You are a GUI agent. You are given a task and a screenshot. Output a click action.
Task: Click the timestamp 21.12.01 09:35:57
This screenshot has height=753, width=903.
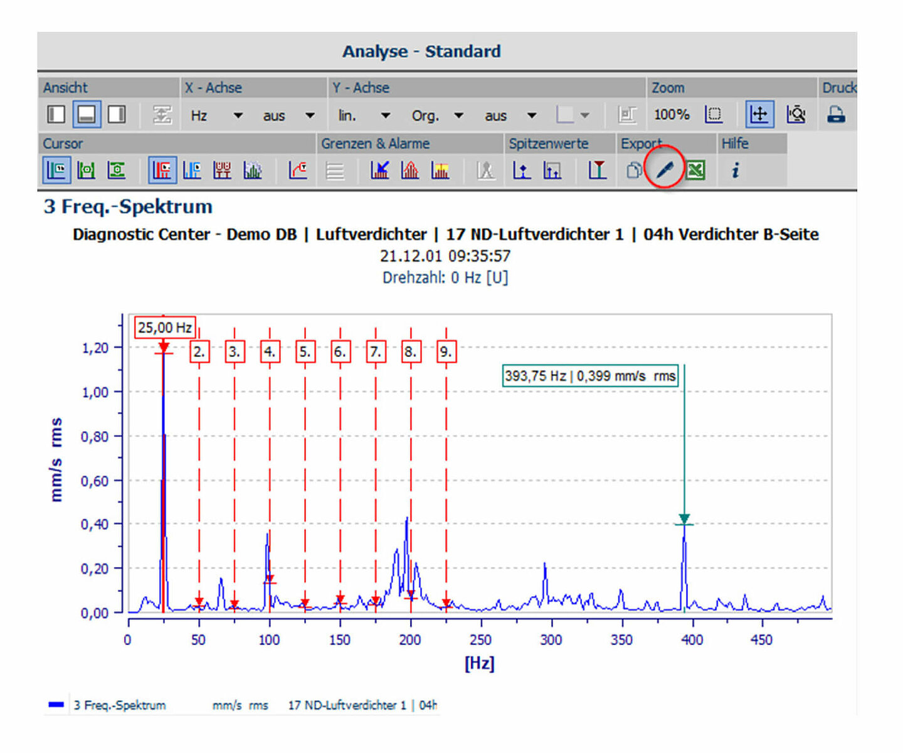(445, 256)
